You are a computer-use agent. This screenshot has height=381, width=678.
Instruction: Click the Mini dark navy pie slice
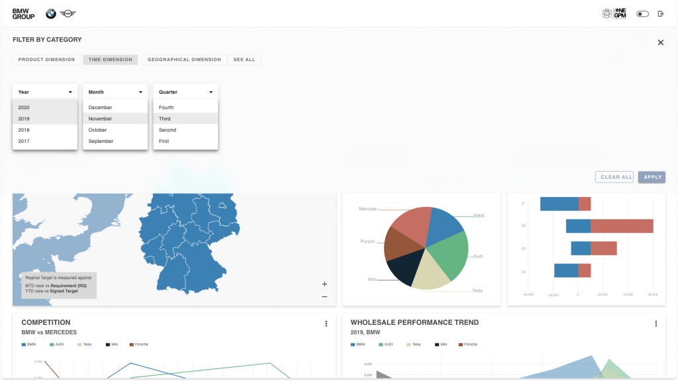pyautogui.click(x=407, y=266)
